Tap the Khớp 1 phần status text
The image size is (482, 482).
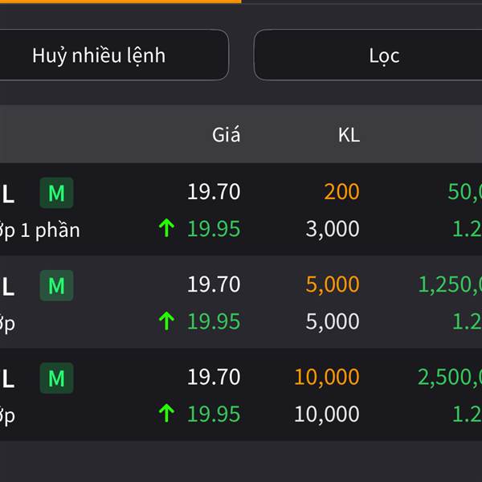(x=40, y=231)
